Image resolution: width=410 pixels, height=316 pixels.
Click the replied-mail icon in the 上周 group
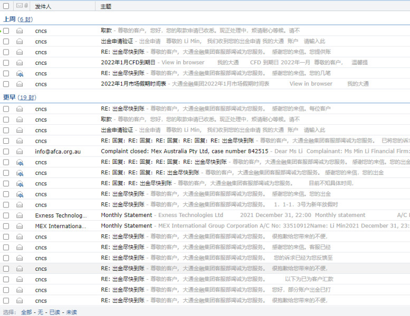(20, 73)
